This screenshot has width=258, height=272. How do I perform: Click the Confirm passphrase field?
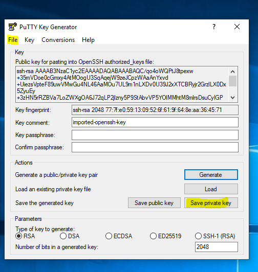(x=155, y=147)
